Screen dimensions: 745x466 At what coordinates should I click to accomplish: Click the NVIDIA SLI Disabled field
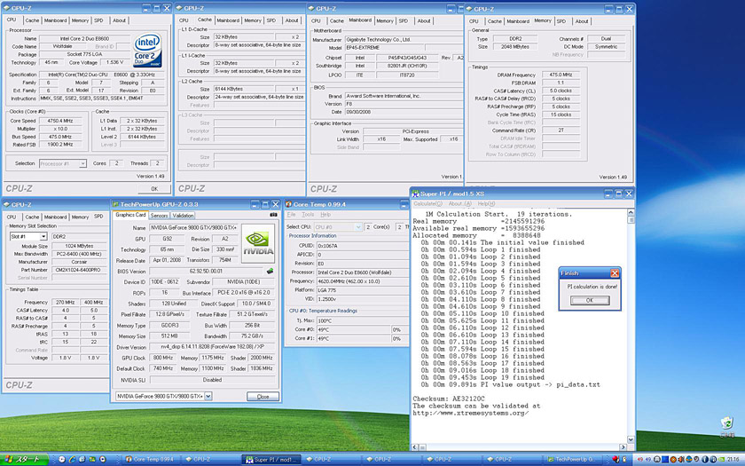212,380
